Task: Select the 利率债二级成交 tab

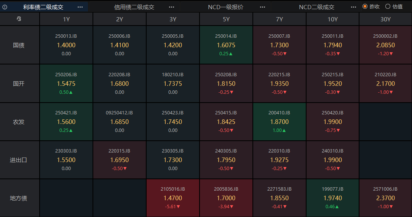Action: click(43, 7)
